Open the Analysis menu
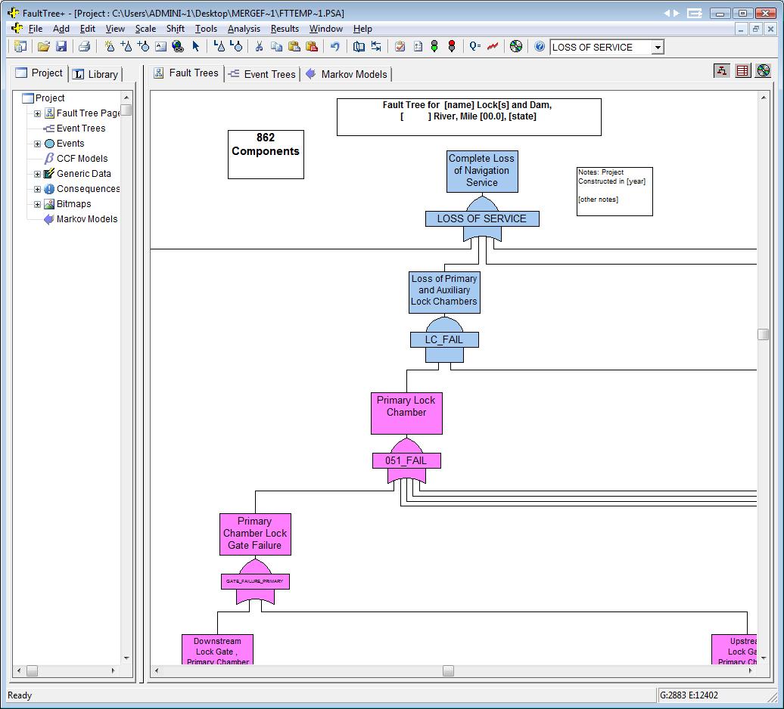784x709 pixels. point(244,29)
